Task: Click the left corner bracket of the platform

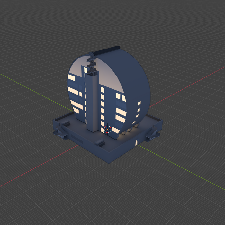Action: (60, 132)
